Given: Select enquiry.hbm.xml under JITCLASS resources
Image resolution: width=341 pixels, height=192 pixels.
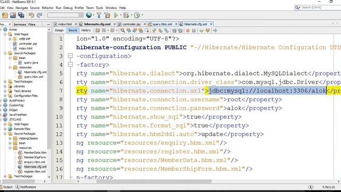Looking at the screenshot, I should (34, 162).
